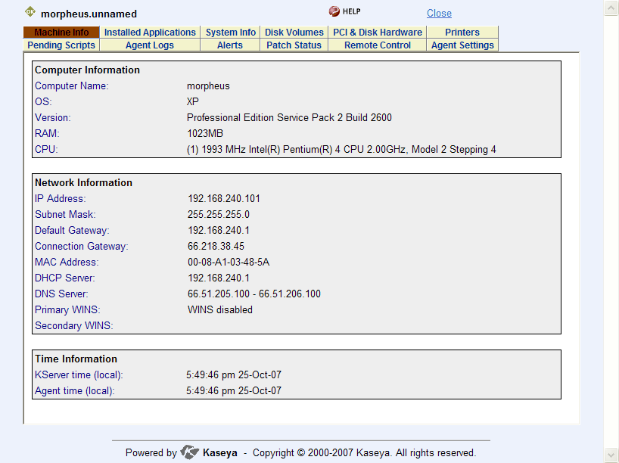619x463 pixels.
Task: Click the Kaseya logo in footer
Action: pyautogui.click(x=189, y=452)
